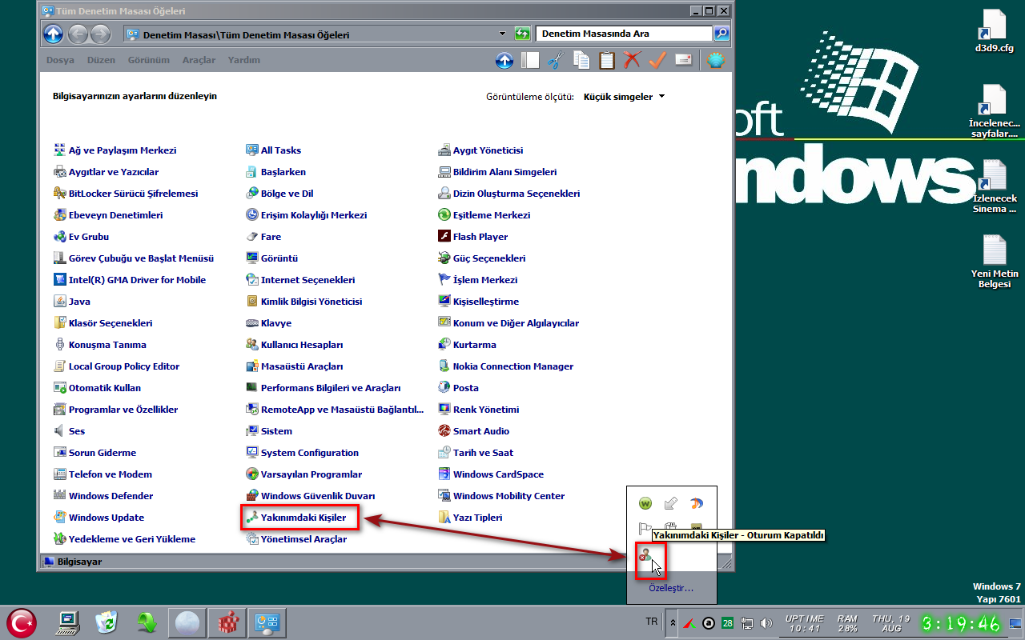Click the green W tray icon in overflow
Viewport: 1025px width, 640px height.
click(645, 503)
